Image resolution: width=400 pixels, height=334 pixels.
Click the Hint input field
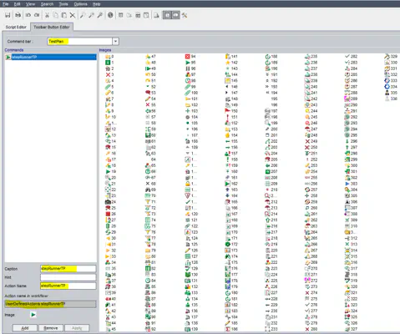click(68, 277)
